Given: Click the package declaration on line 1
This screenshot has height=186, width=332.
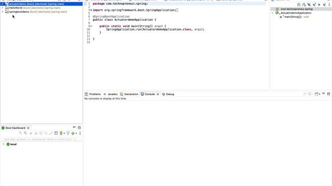Looking at the screenshot, I should (x=120, y=4).
